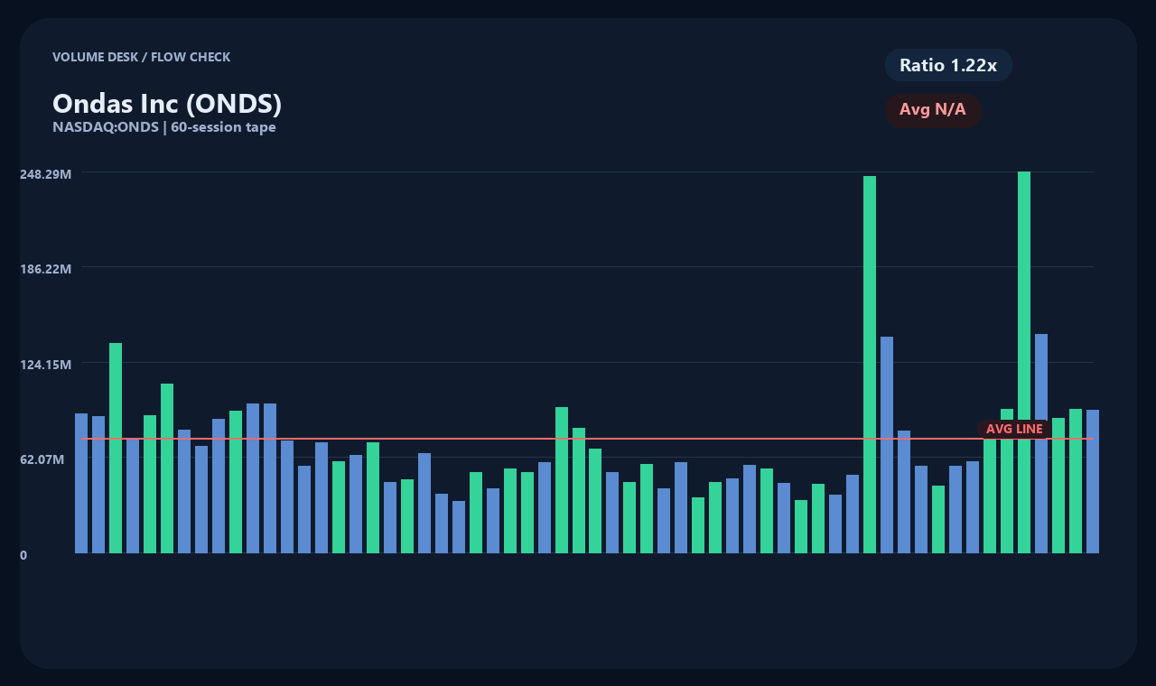
Task: Click the Avg N/A badge
Action: pyautogui.click(x=933, y=110)
